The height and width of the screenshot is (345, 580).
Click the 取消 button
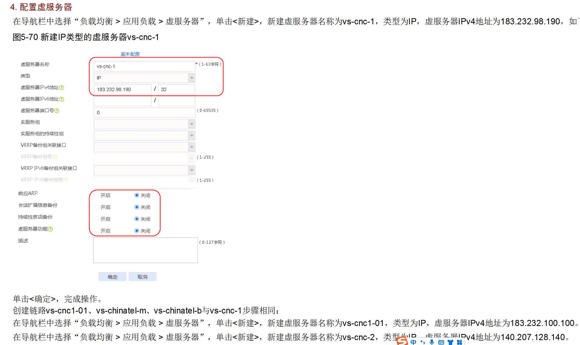coord(142,277)
